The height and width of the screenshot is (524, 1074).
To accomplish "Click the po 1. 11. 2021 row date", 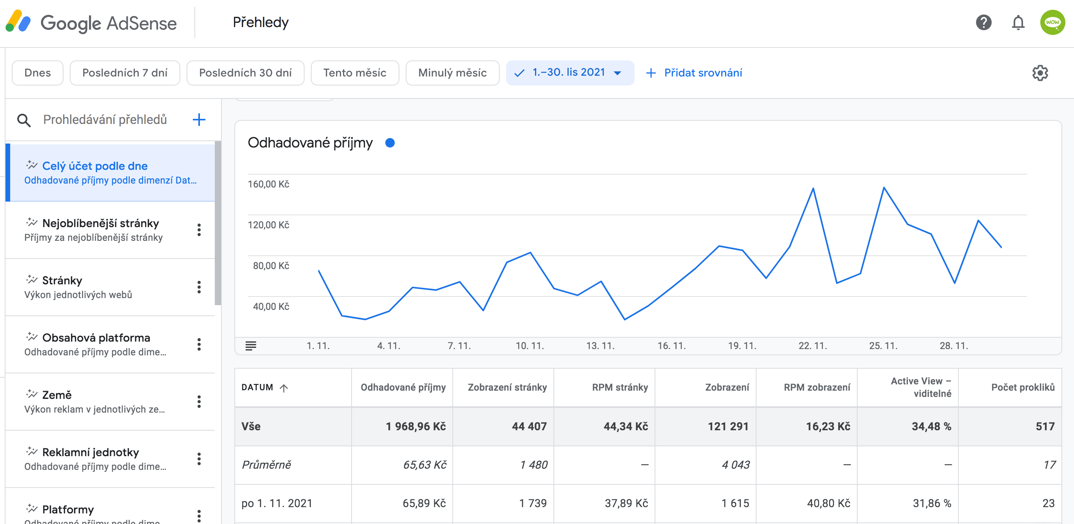I will coord(277,503).
